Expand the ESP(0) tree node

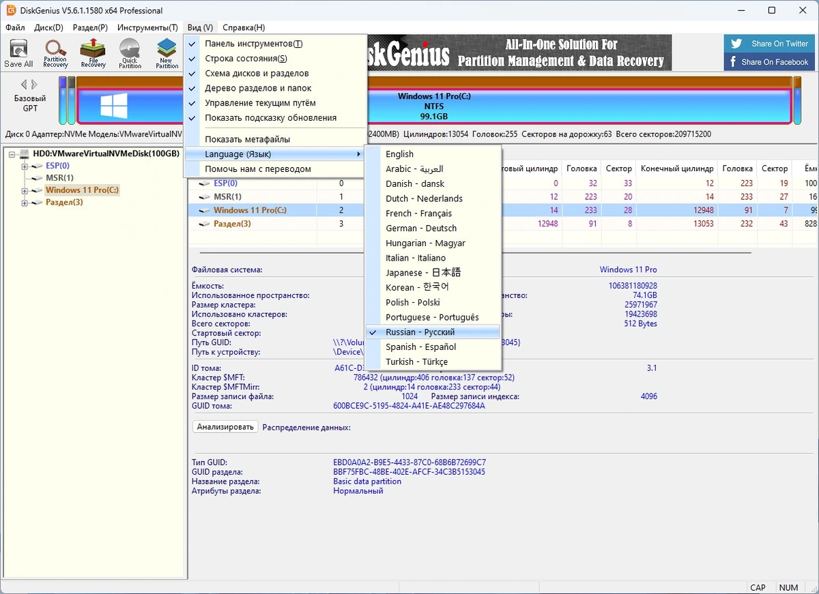25,166
